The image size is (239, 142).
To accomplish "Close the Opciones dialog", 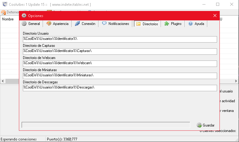I will (x=215, y=16).
